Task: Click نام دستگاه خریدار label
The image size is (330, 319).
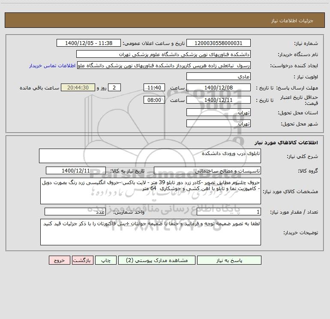Action: [298, 55]
